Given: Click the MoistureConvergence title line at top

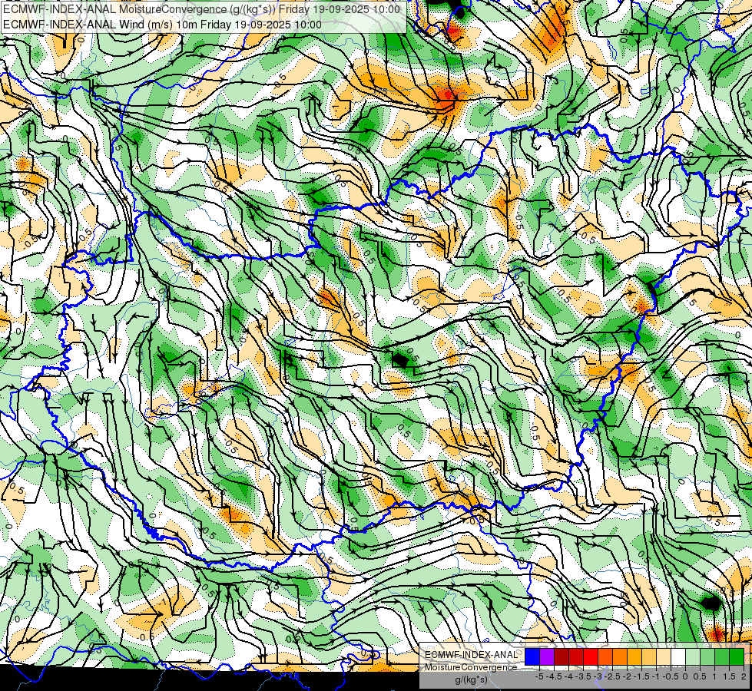Looking at the screenshot, I should (x=201, y=9).
